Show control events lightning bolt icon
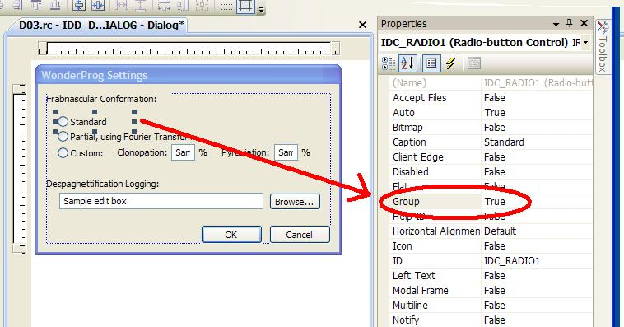The image size is (624, 327). click(450, 63)
